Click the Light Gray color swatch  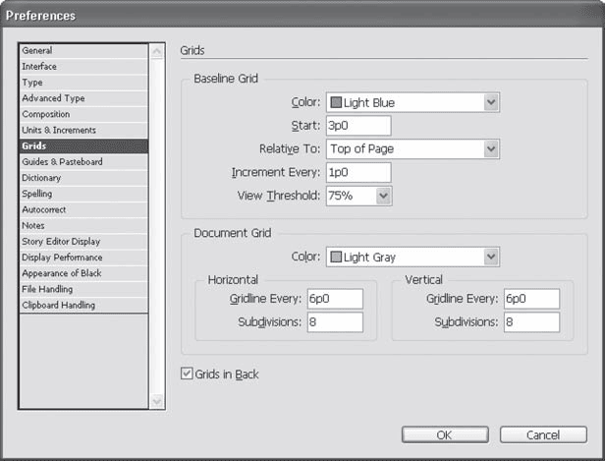point(335,257)
